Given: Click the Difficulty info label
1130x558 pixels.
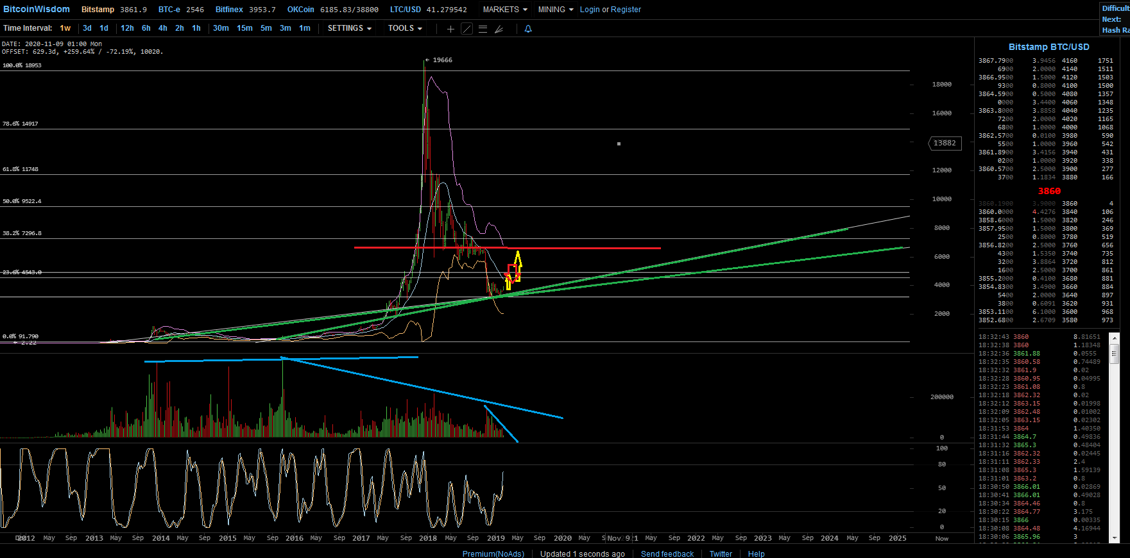Looking at the screenshot, I should (x=1115, y=8).
